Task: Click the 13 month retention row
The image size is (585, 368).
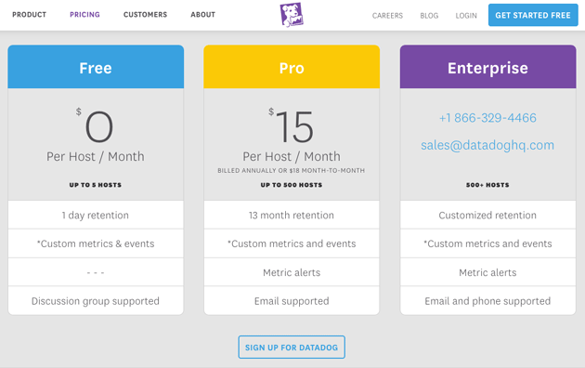Action: (292, 215)
